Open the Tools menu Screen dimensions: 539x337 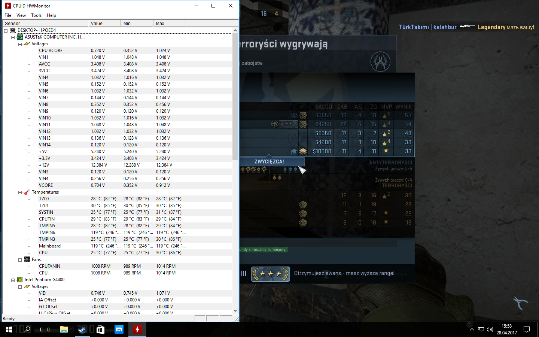click(x=36, y=15)
